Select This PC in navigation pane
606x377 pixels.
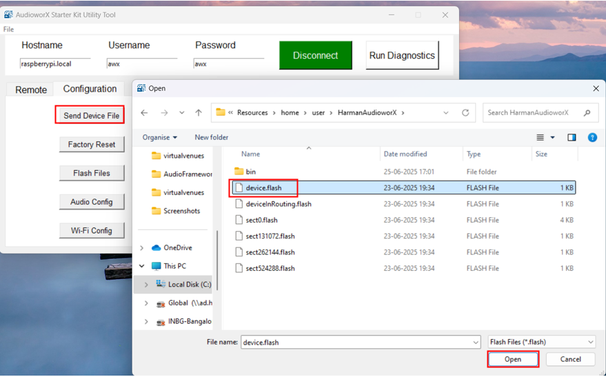tap(169, 266)
